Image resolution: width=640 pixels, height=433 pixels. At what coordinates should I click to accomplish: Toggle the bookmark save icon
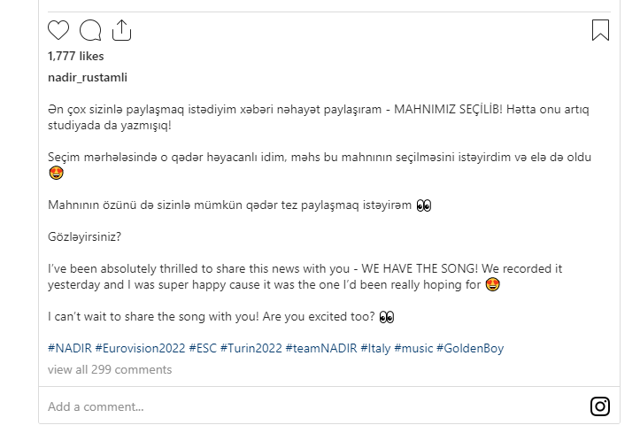point(600,31)
